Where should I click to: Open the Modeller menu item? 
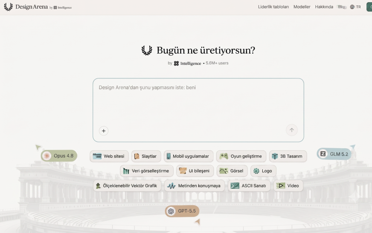[x=302, y=7]
